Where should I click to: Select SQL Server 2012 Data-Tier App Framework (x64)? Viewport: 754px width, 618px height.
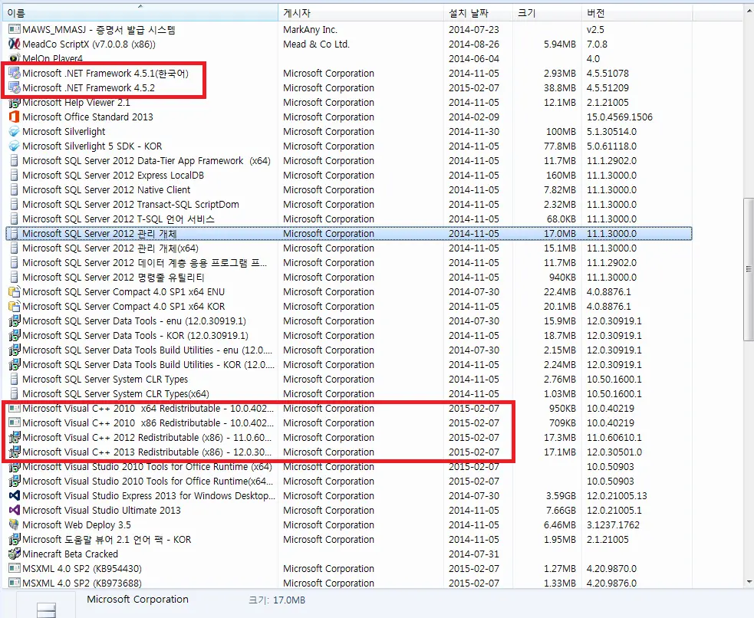click(349, 161)
